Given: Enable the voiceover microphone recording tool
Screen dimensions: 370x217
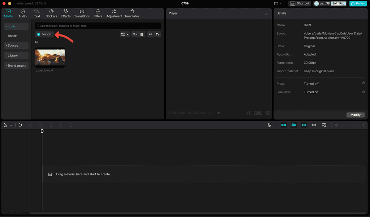Looking at the screenshot, I should (x=269, y=125).
